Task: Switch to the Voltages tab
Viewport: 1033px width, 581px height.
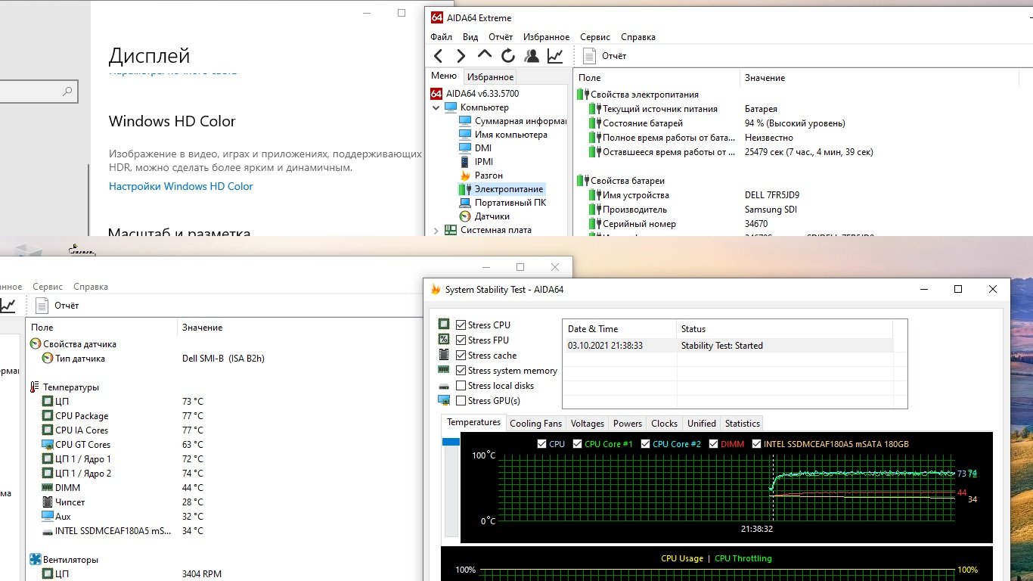Action: (588, 424)
